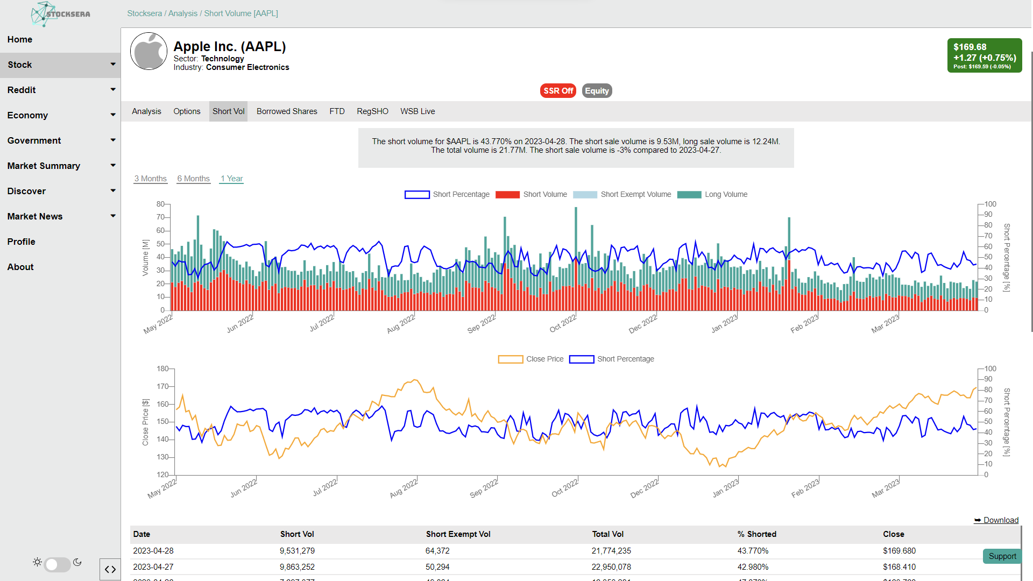Open the FTD tab
Image resolution: width=1033 pixels, height=581 pixels.
[x=337, y=111]
